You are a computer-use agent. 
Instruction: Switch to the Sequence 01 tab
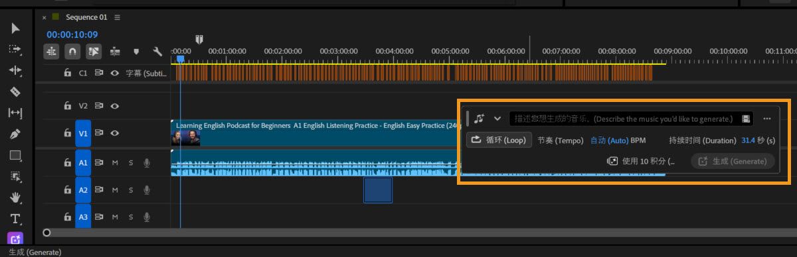click(86, 17)
